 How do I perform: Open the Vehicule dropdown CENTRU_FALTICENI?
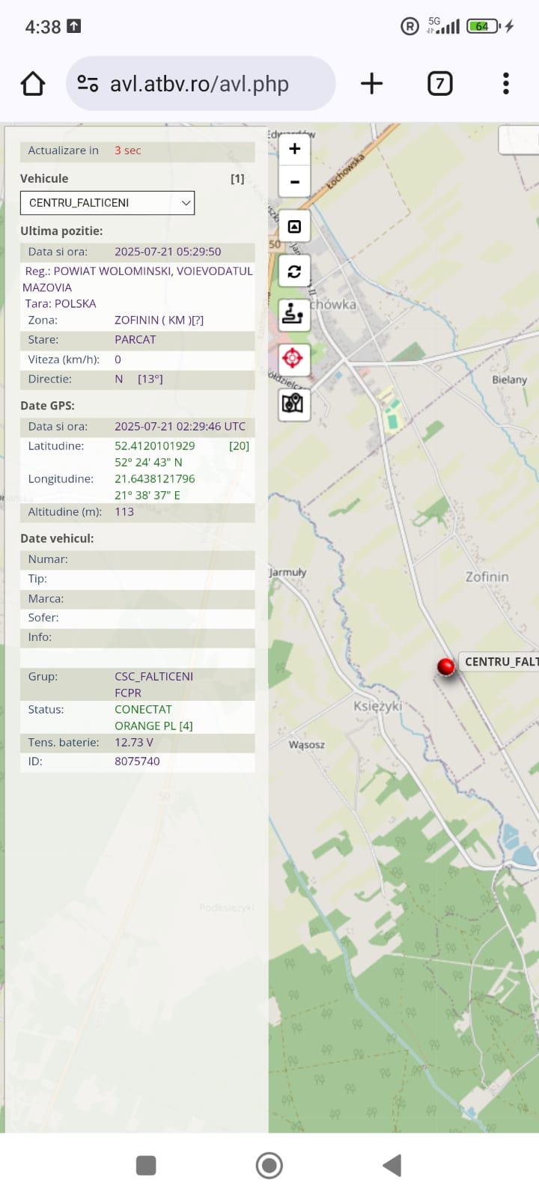[x=107, y=203]
